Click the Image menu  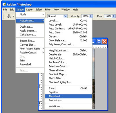[20, 10]
